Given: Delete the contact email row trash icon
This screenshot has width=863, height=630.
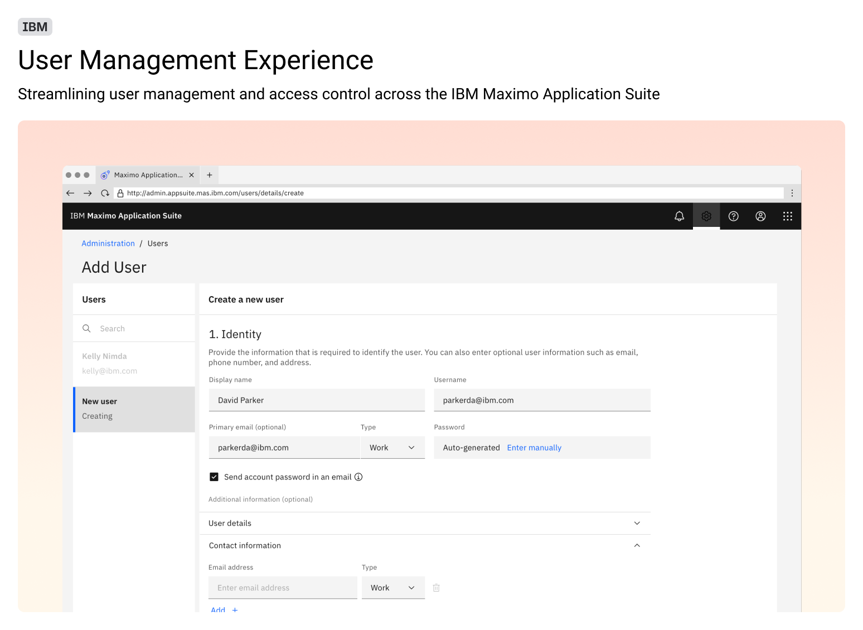Looking at the screenshot, I should 437,588.
